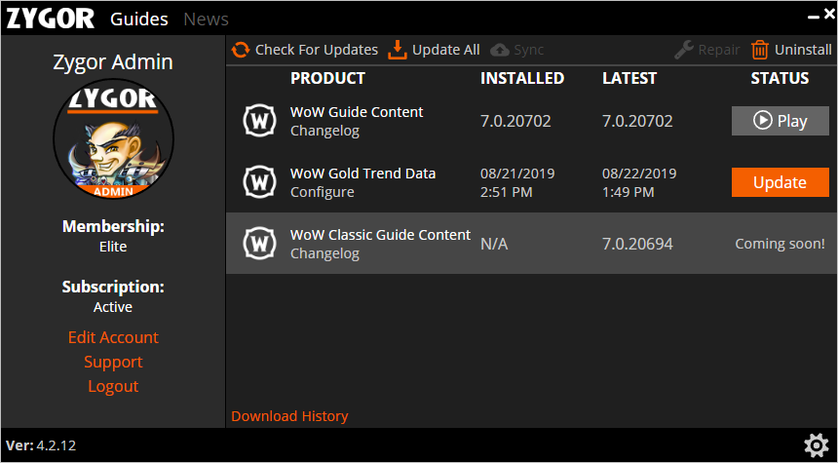Screen dimensions: 838x463
Task: Click the Logout link
Action: [x=113, y=386]
